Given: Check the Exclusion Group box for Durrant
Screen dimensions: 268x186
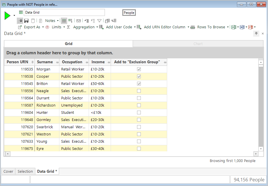Looking at the screenshot, I should coord(139,98).
